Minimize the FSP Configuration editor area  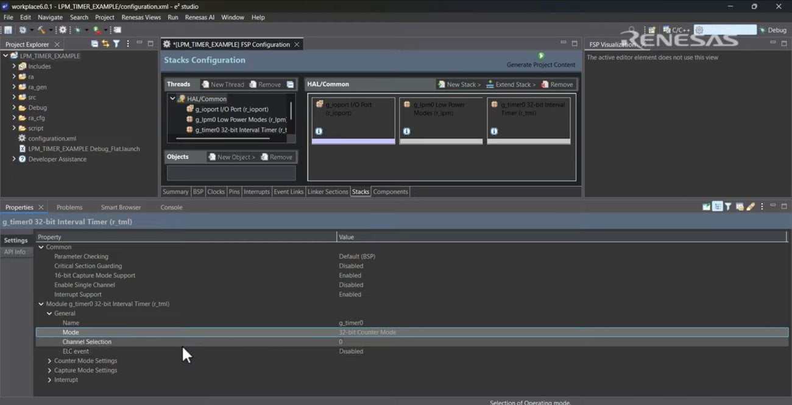[563, 43]
